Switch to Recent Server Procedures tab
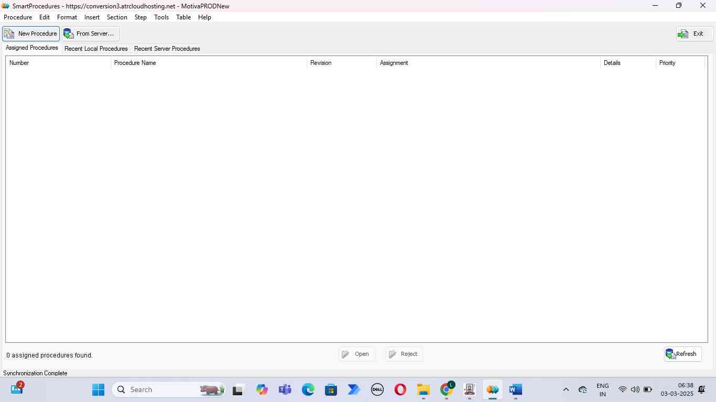716x402 pixels. (167, 49)
